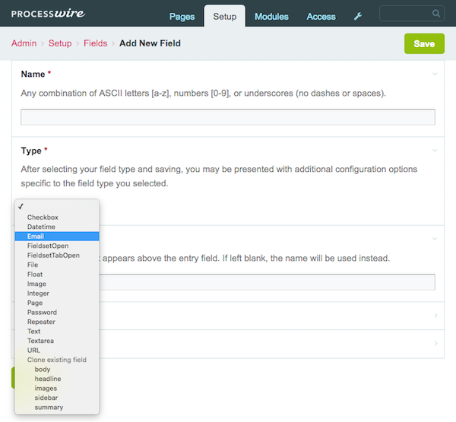Choose Textarea field type
The height and width of the screenshot is (422, 456).
click(x=57, y=341)
